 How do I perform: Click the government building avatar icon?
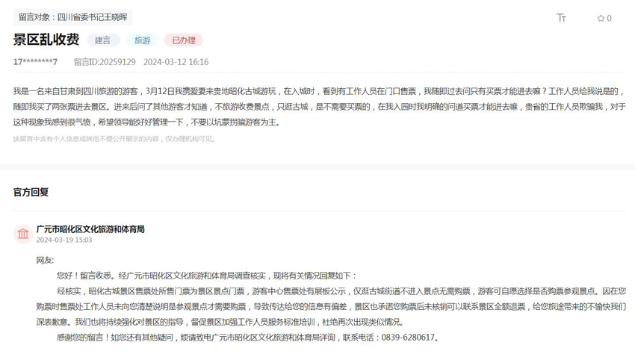point(23,234)
